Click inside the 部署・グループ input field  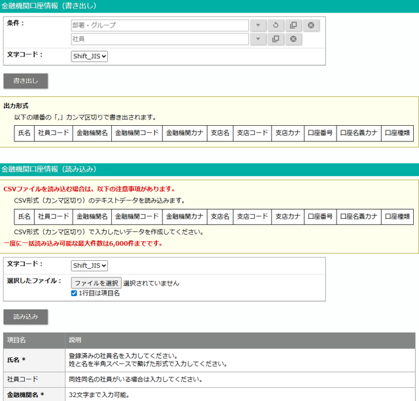click(x=160, y=26)
